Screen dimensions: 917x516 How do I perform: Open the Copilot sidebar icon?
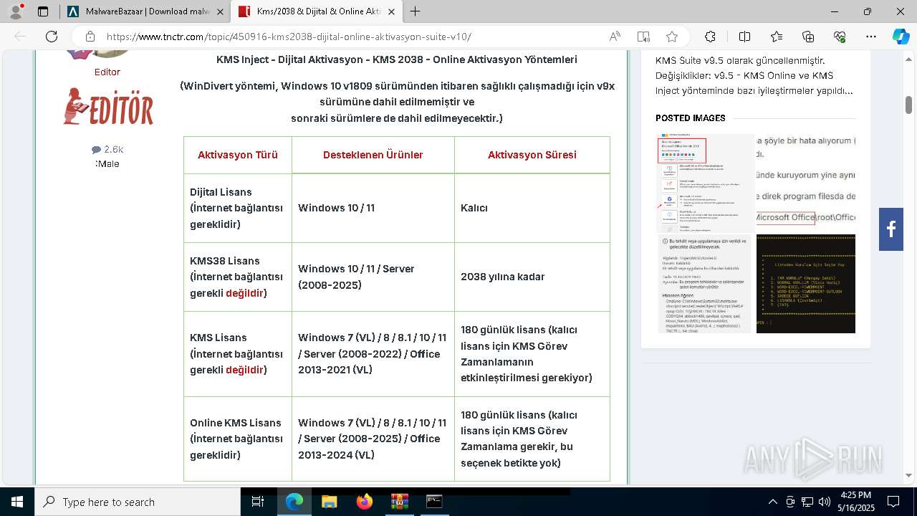click(901, 37)
